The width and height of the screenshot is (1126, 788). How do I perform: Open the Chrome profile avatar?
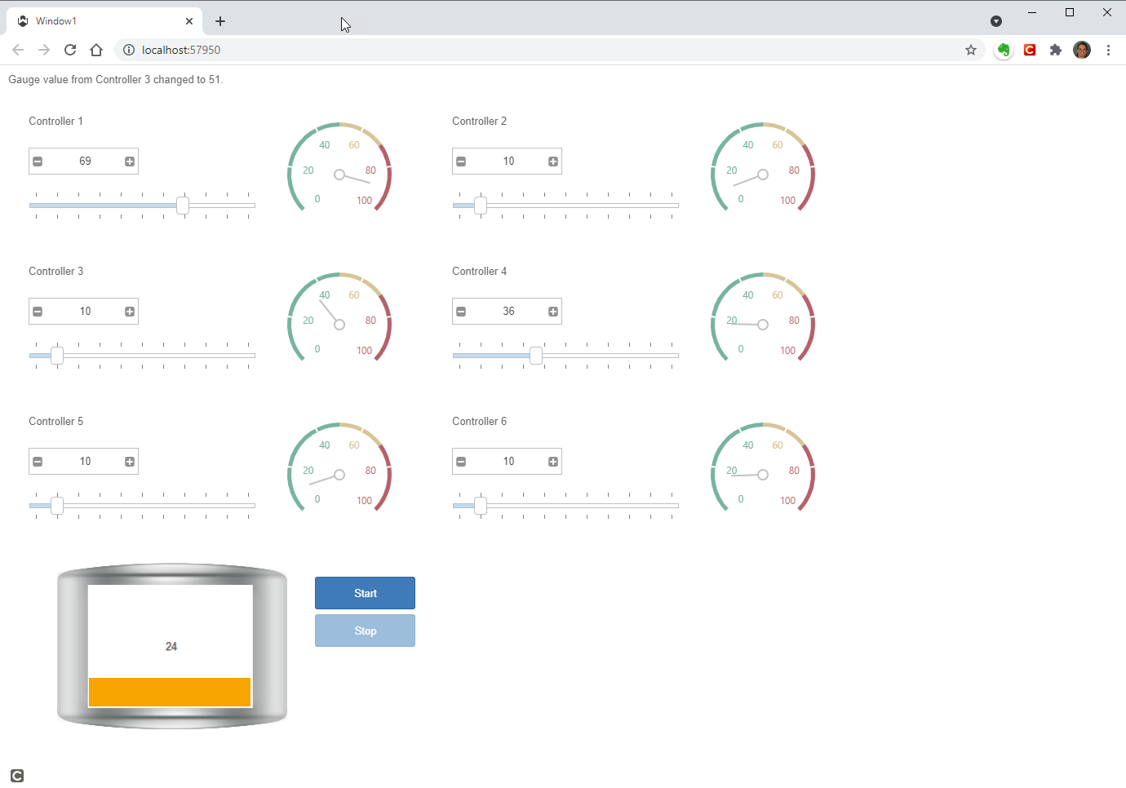pyautogui.click(x=1082, y=50)
